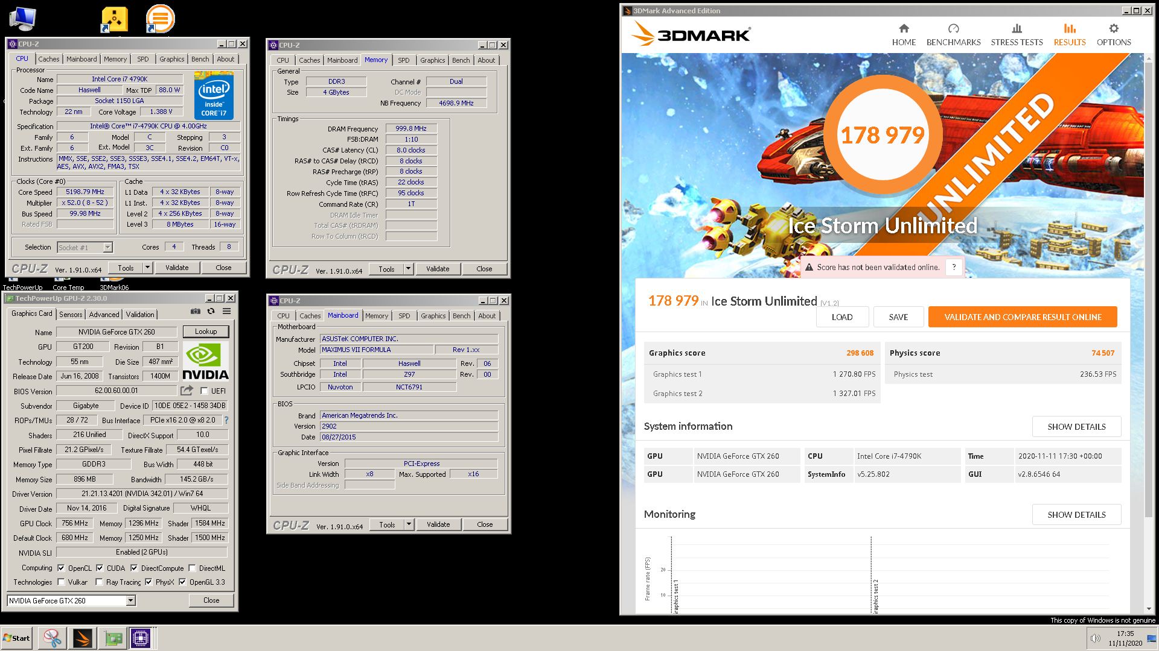Viewport: 1159px width, 651px height.
Task: Click the Start button
Action: (x=16, y=638)
